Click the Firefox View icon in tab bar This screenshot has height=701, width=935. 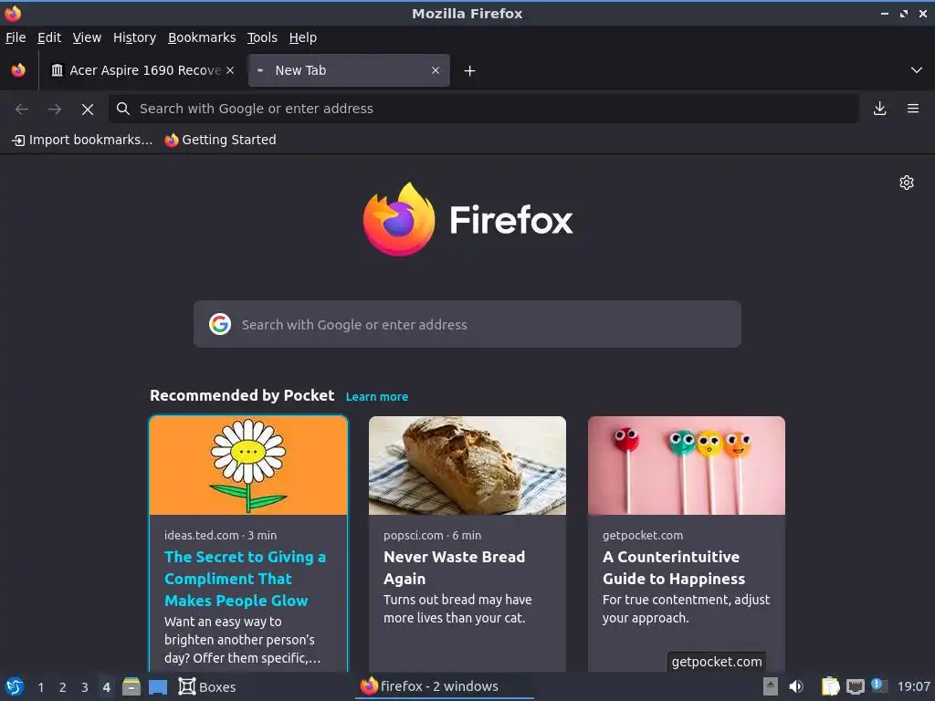(18, 70)
